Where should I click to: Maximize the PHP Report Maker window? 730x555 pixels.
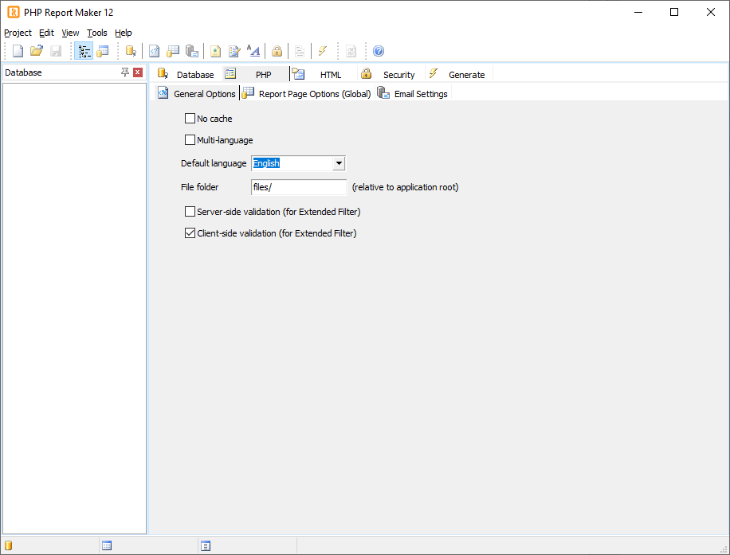point(674,12)
